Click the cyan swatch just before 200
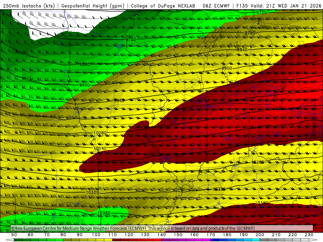 [256, 240]
